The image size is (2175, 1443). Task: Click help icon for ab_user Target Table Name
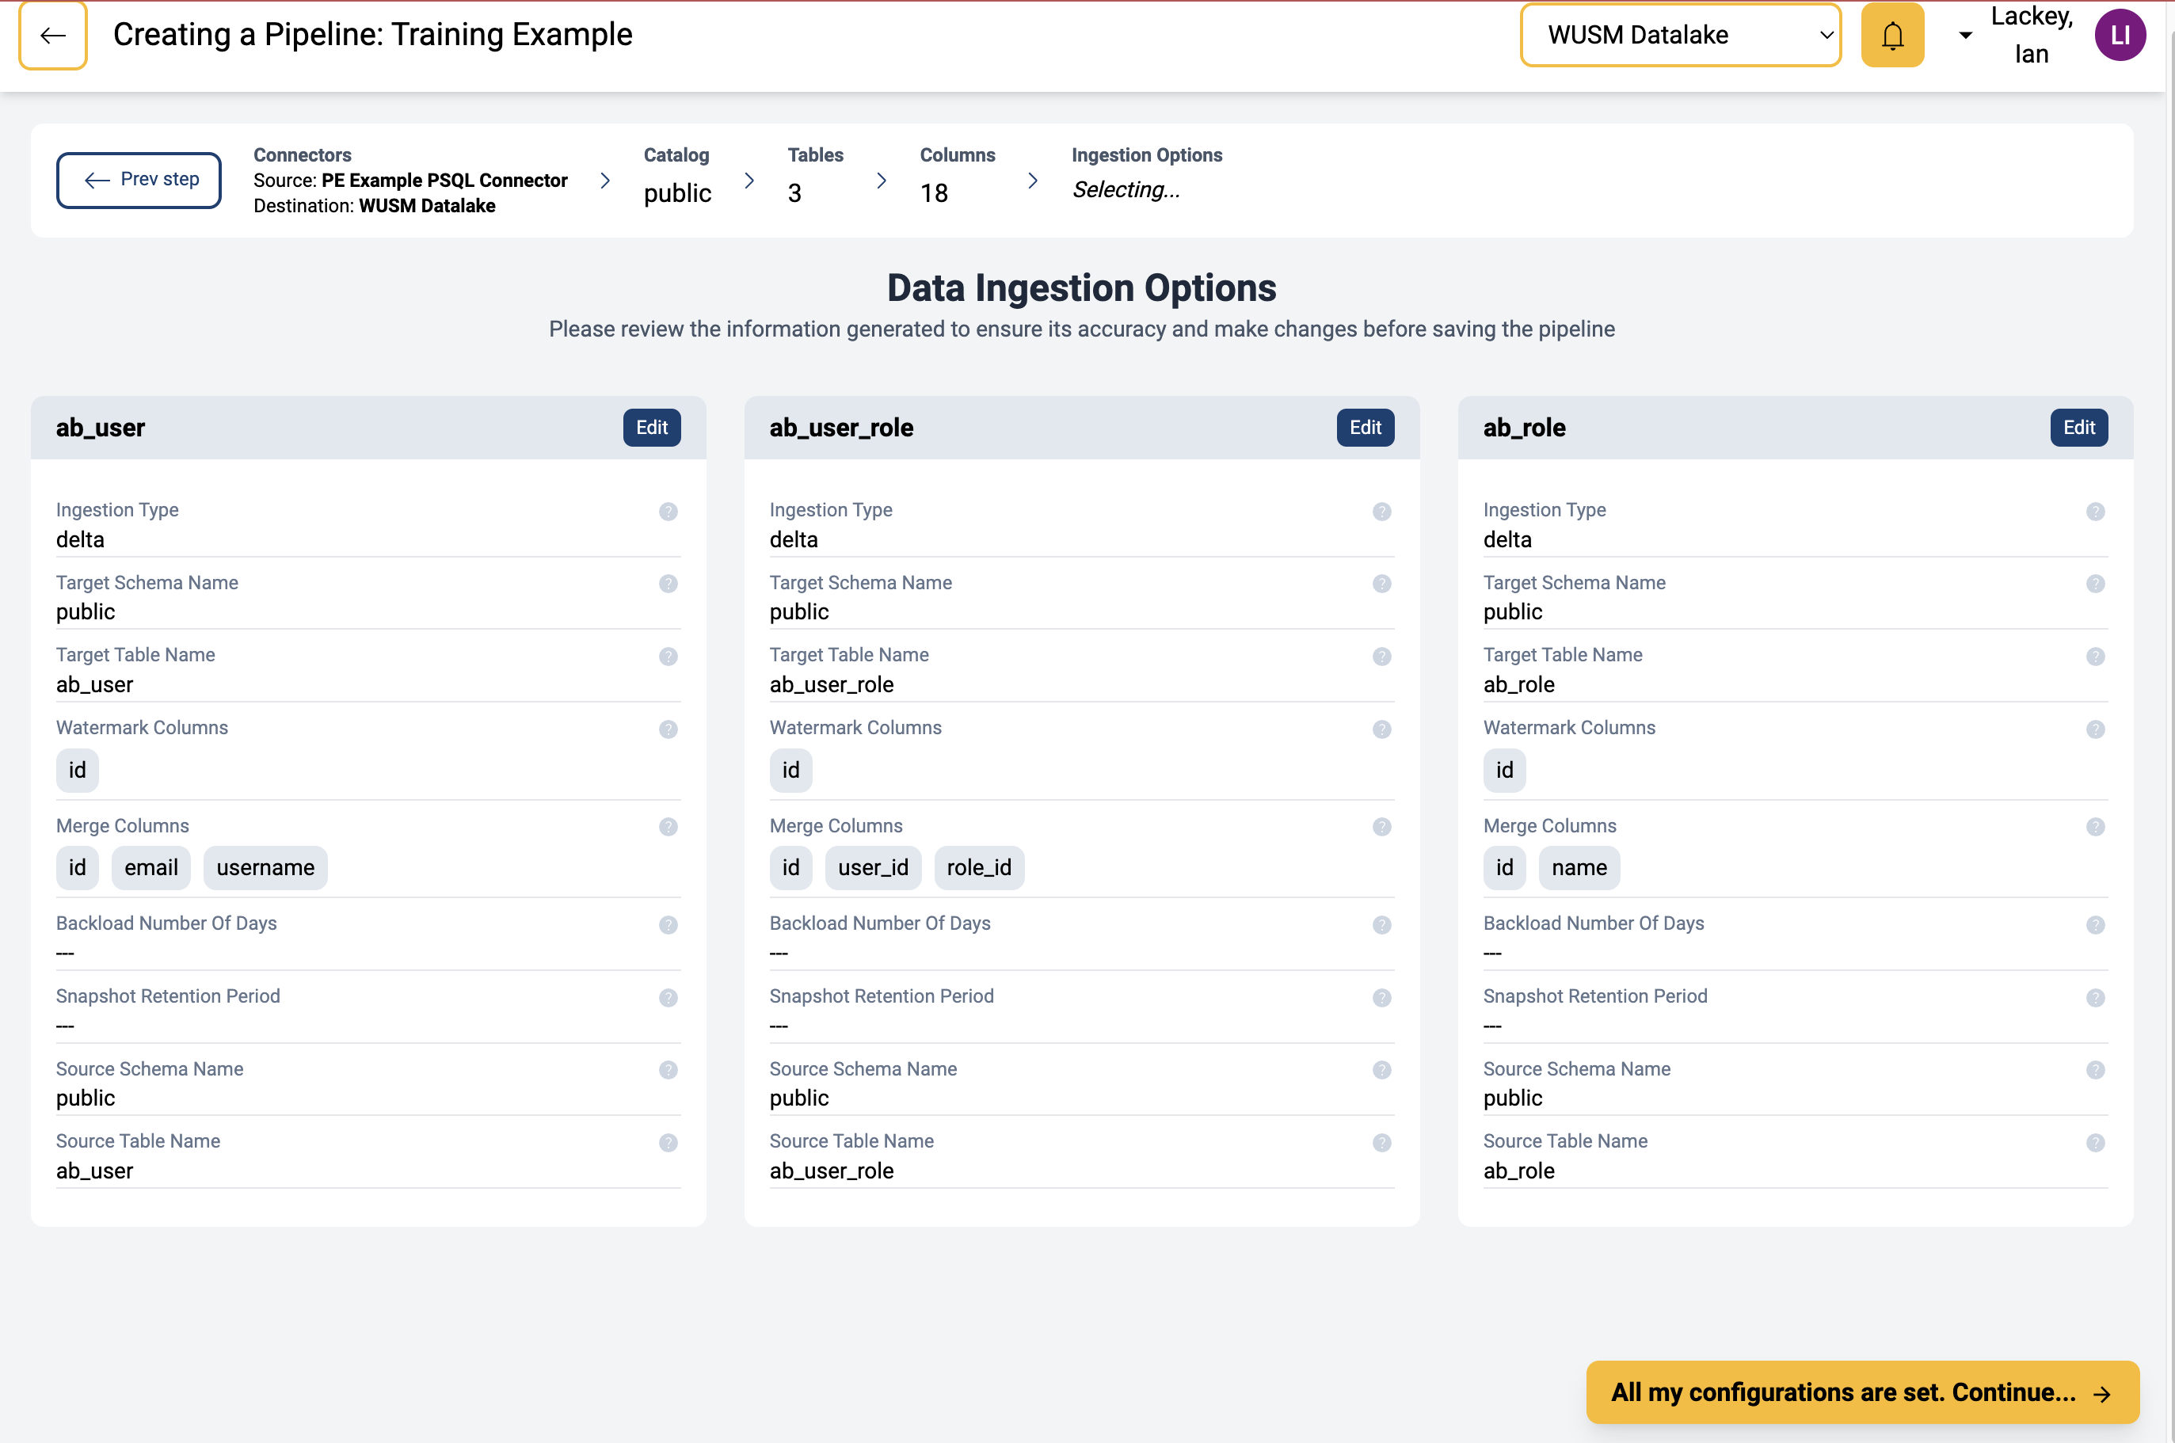pyautogui.click(x=668, y=656)
